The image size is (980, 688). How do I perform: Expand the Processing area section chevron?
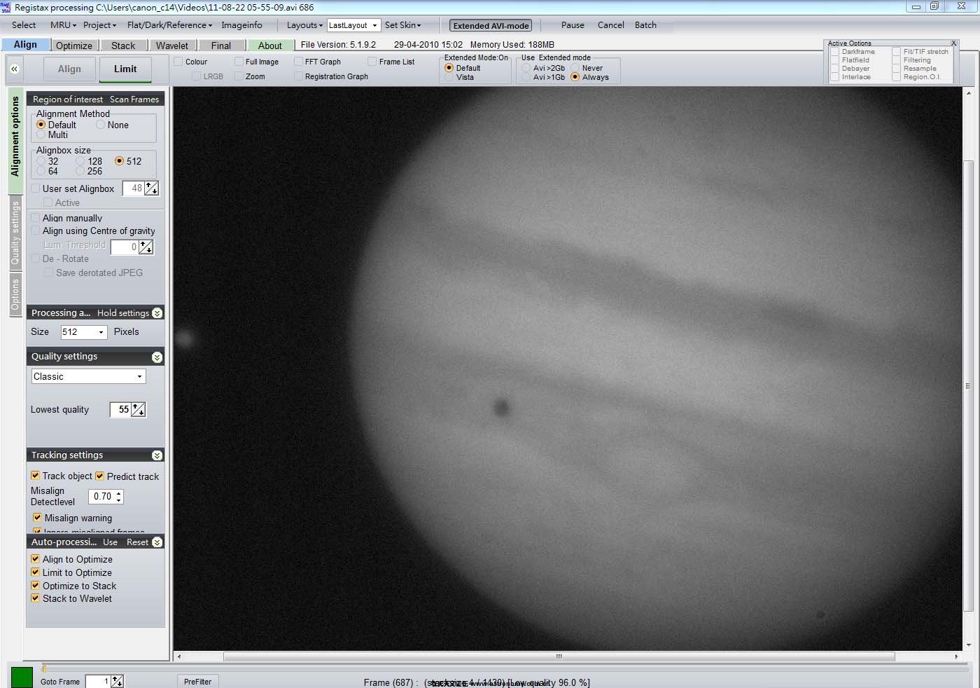coord(157,313)
